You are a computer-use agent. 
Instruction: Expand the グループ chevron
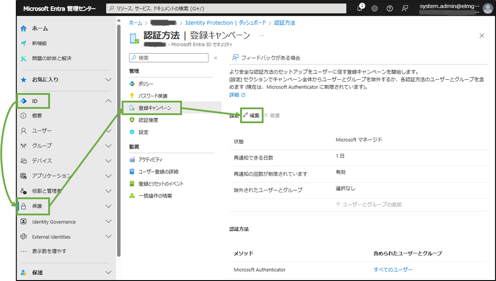tap(108, 146)
